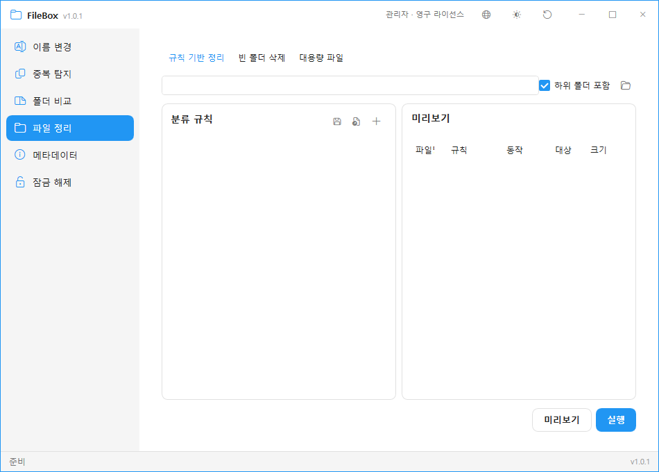Viewport: 659px width, 472px height.
Task: Toggle the 하위 폴더 포함 checkbox
Action: tap(545, 85)
